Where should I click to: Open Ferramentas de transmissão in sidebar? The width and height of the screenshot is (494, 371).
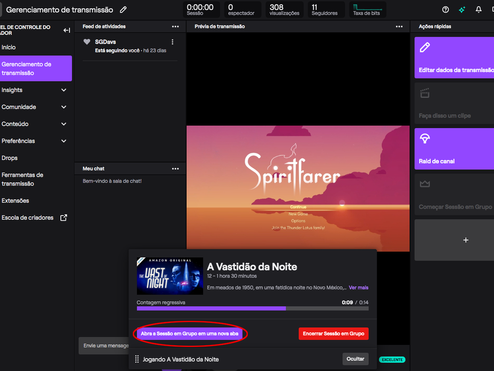(x=22, y=179)
